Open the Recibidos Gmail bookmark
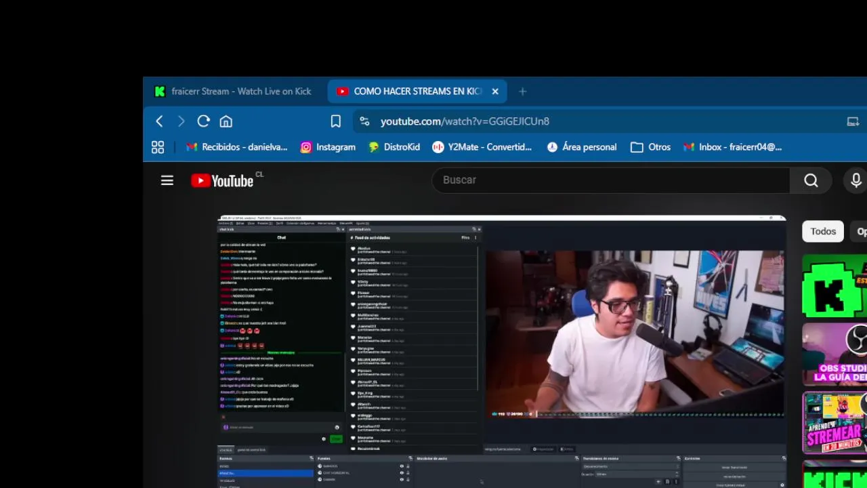867x488 pixels. 237,147
